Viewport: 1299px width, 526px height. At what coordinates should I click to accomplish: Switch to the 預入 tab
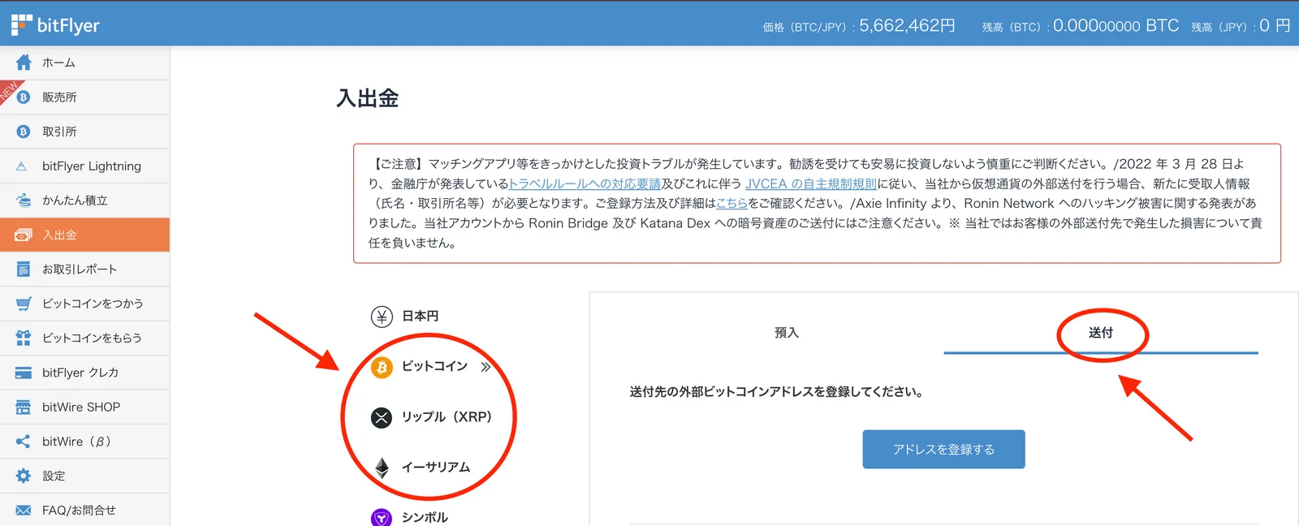[x=787, y=333]
